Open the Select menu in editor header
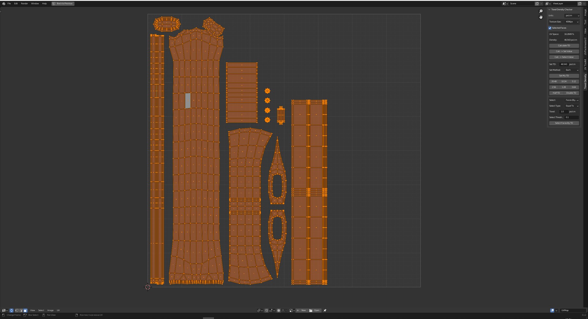588x319 pixels. 41,310
